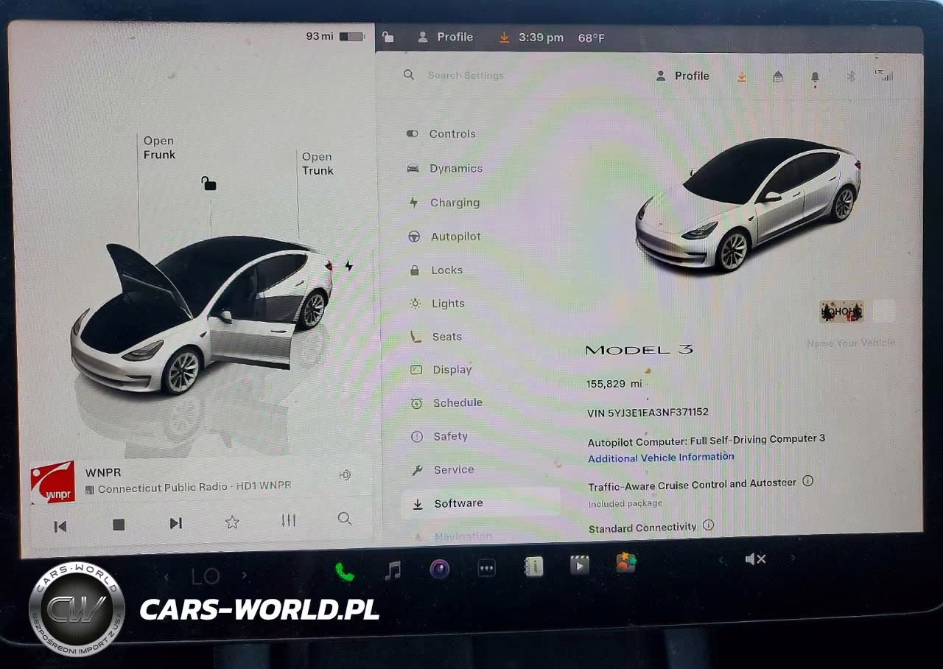Tap the magnifier icon next to Search Settings
This screenshot has width=943, height=669.
[x=409, y=74]
